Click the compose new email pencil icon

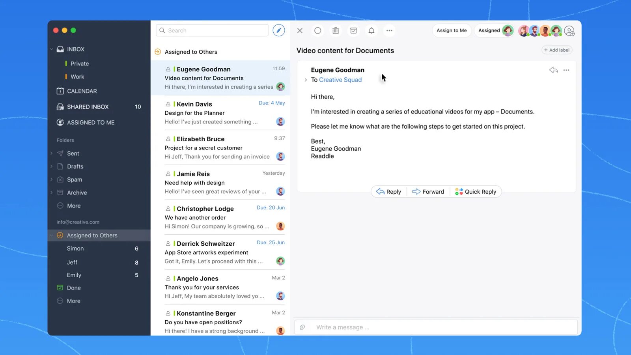click(279, 30)
